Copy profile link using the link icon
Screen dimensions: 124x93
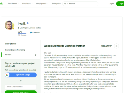pos(117,46)
